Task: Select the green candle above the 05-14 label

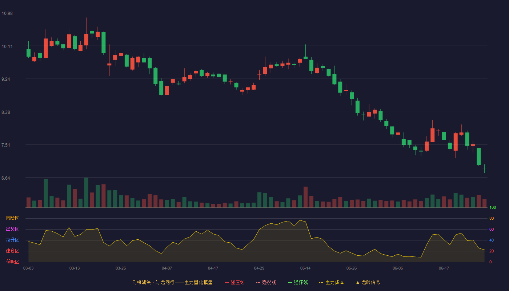Action: (x=305, y=57)
